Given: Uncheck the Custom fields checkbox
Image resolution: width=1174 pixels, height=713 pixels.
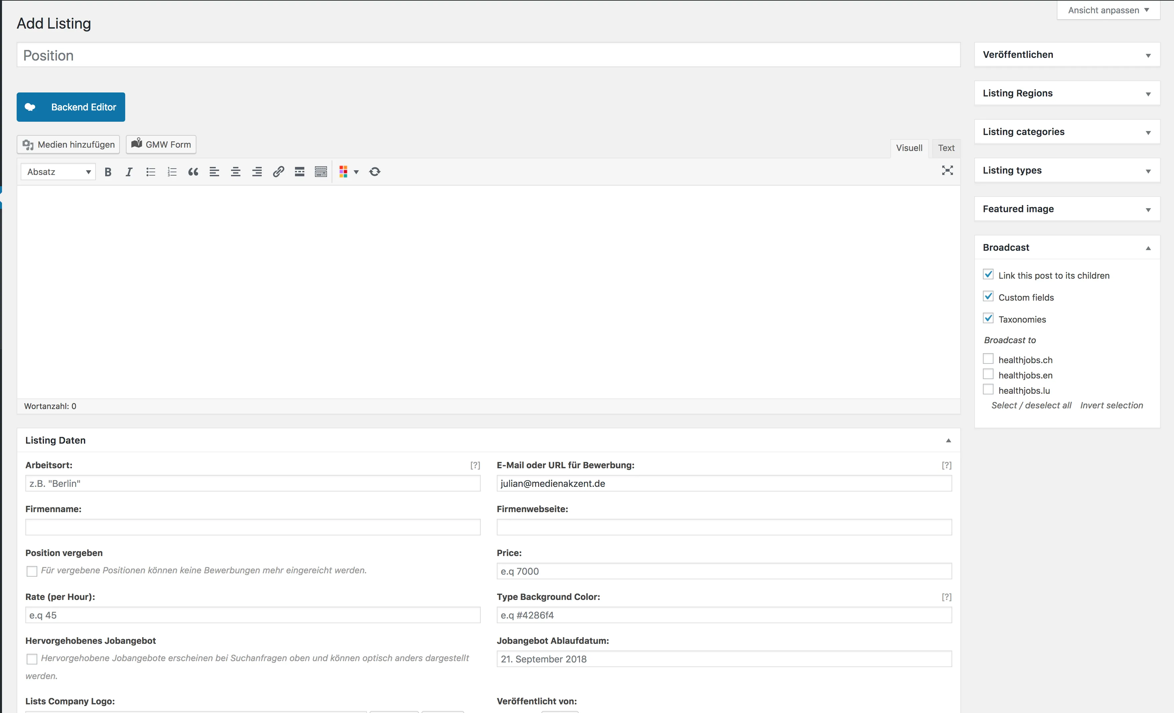Looking at the screenshot, I should click(988, 297).
